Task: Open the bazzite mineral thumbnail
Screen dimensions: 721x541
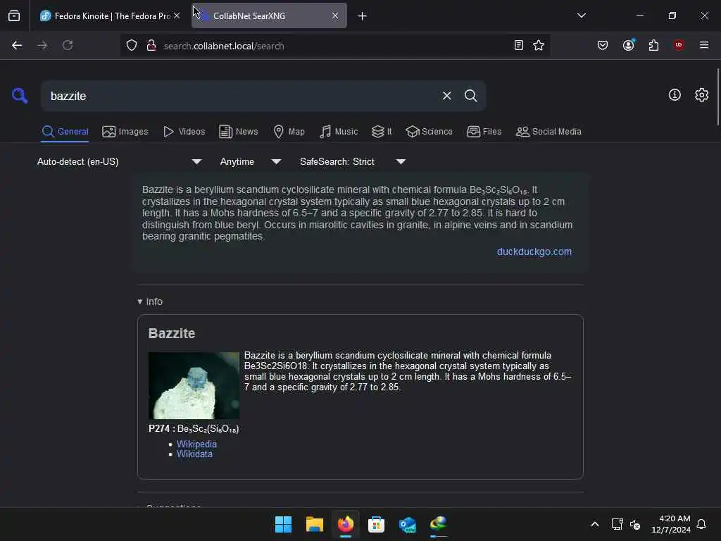Action: tap(194, 385)
